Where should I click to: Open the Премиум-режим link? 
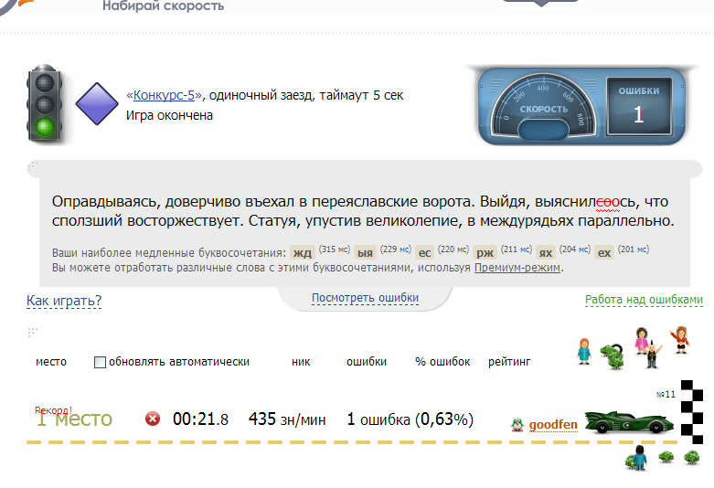517,268
